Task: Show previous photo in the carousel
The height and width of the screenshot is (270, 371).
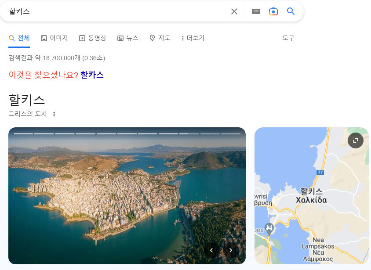Action: (x=211, y=250)
